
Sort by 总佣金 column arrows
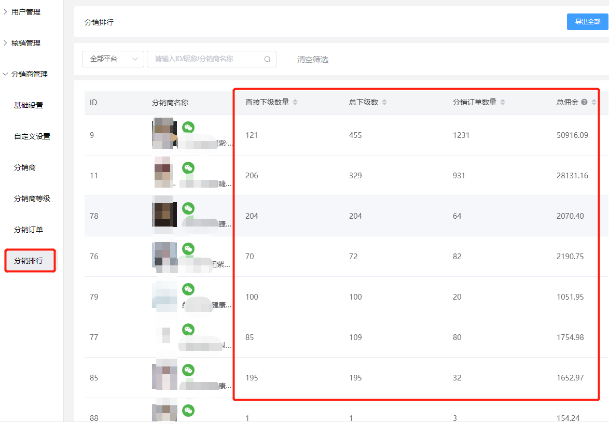(x=594, y=102)
